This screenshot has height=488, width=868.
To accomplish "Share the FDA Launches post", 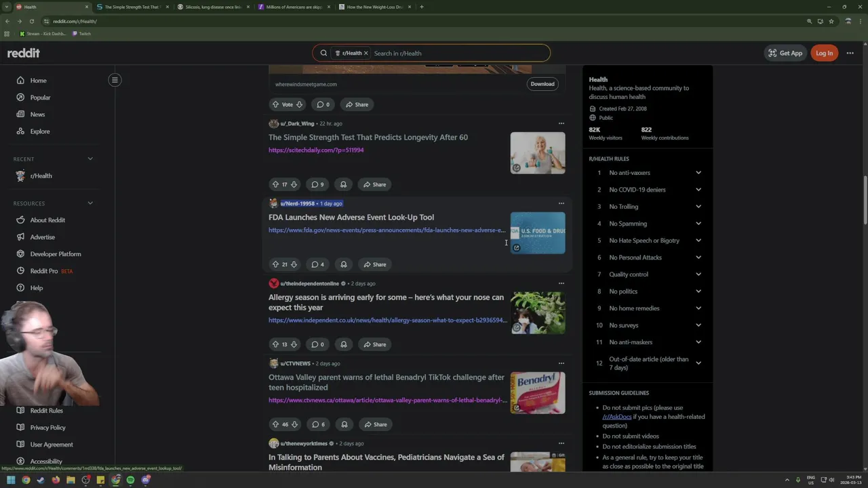I will [374, 264].
